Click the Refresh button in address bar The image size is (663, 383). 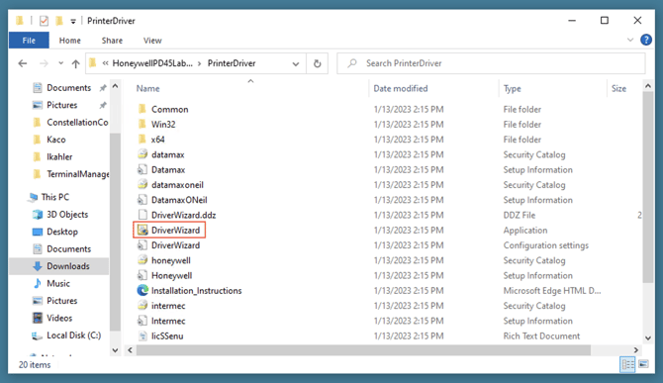(x=317, y=63)
